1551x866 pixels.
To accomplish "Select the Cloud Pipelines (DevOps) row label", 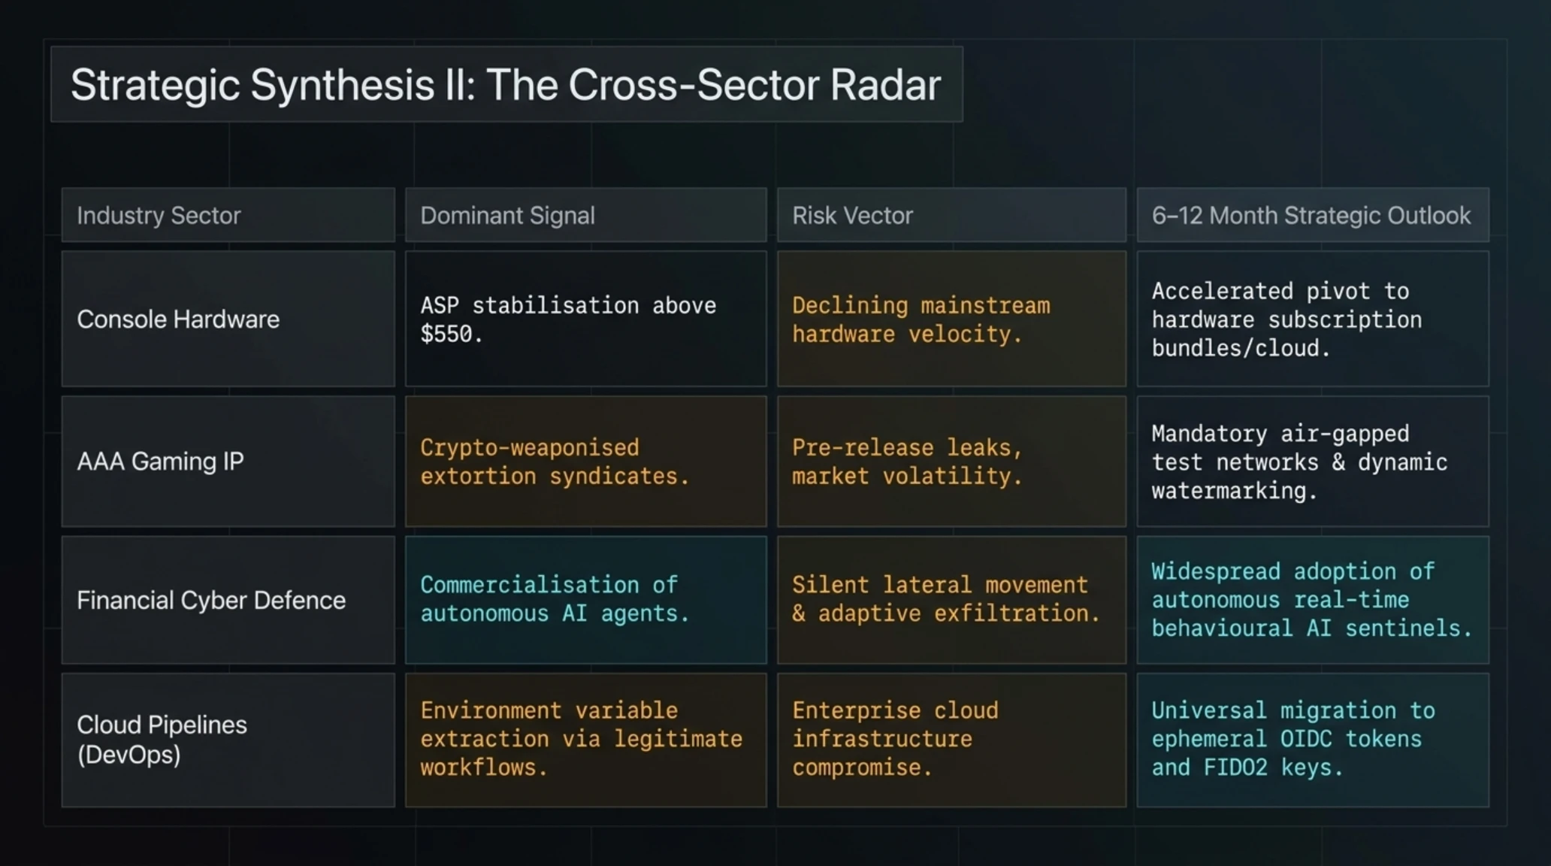I will pos(228,740).
